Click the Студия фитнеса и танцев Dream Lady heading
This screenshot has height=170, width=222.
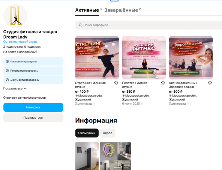pyautogui.click(x=30, y=34)
